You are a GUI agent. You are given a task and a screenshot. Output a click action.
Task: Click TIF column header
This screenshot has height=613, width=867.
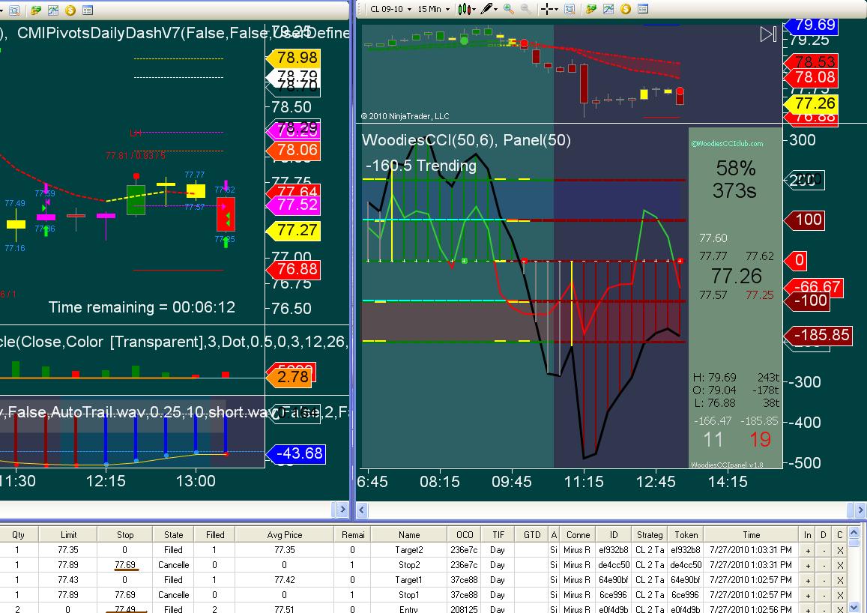pos(498,534)
